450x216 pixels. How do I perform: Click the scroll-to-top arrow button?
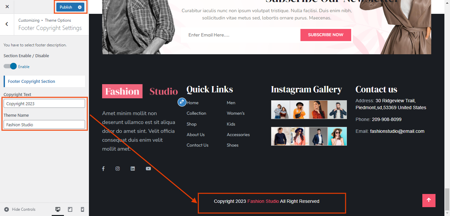(x=429, y=200)
